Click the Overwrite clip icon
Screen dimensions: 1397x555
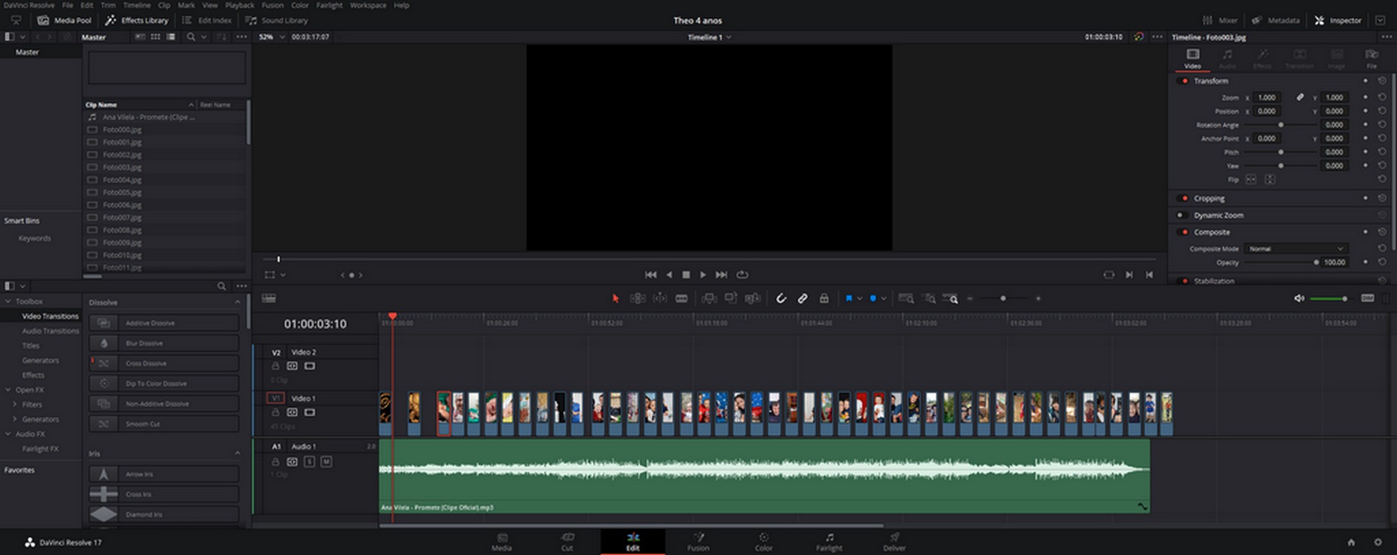click(731, 299)
